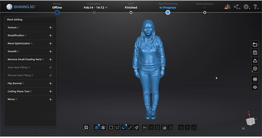This screenshot has width=262, height=138.
Task: Click the export/upload model icon
Action: click(x=255, y=60)
